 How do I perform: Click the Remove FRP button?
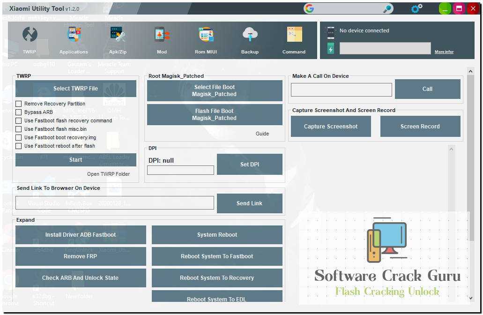tap(81, 256)
